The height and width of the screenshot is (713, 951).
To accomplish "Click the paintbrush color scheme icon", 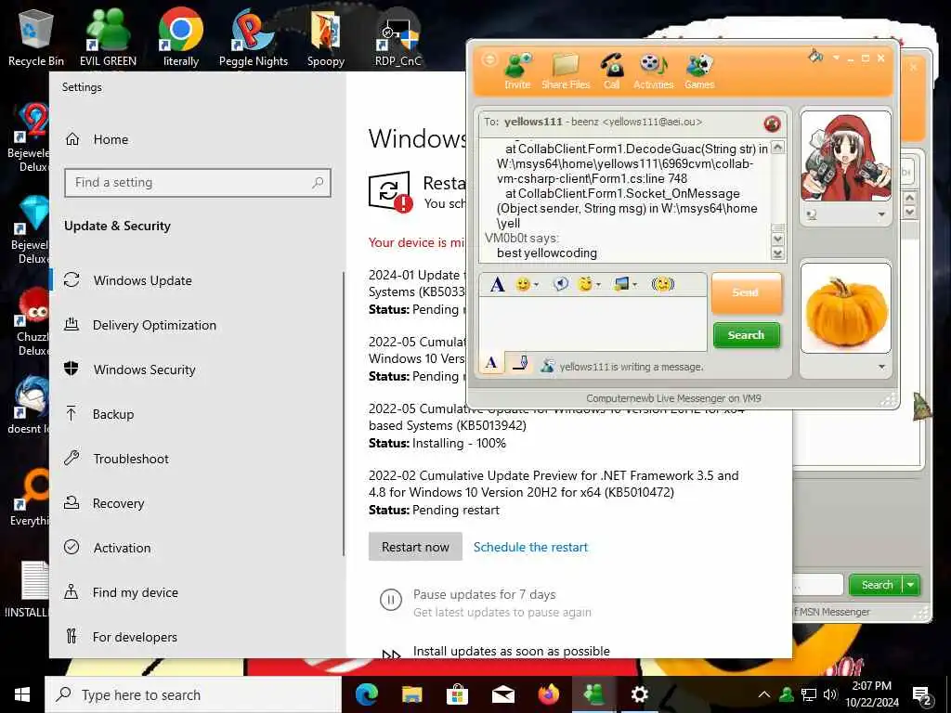I will click(x=815, y=57).
